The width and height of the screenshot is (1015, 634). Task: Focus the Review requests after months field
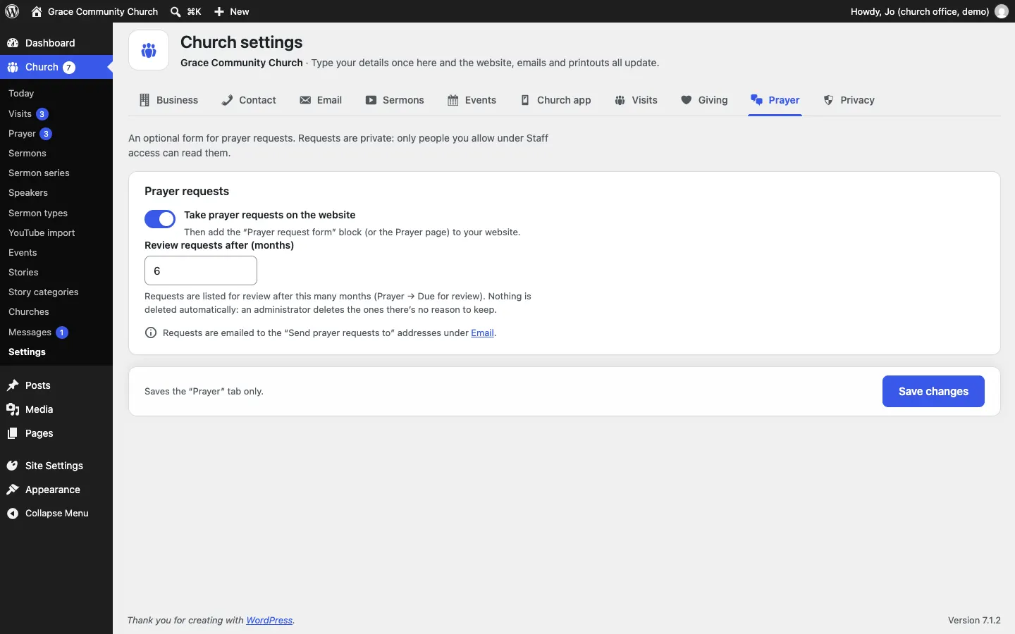[x=201, y=271]
